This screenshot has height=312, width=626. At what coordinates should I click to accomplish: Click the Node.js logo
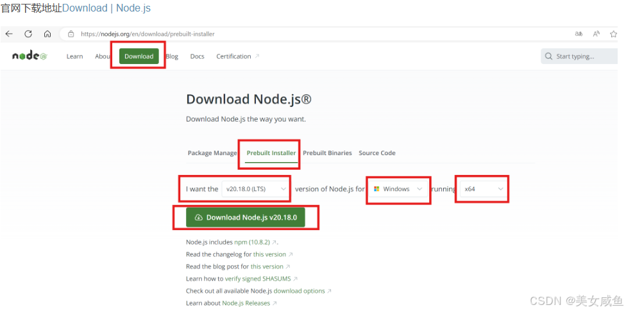pos(30,56)
